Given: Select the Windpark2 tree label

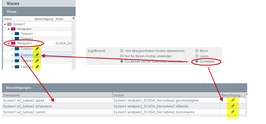Looking at the screenshot, I should (x=24, y=43).
